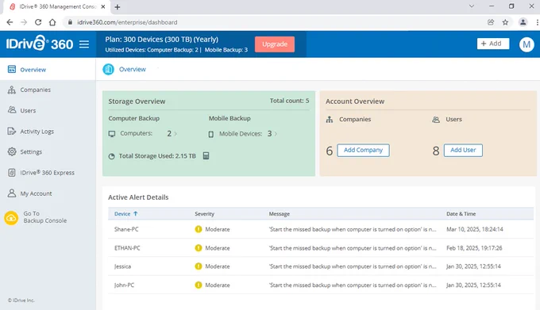Click the address bar URL

tap(127, 22)
